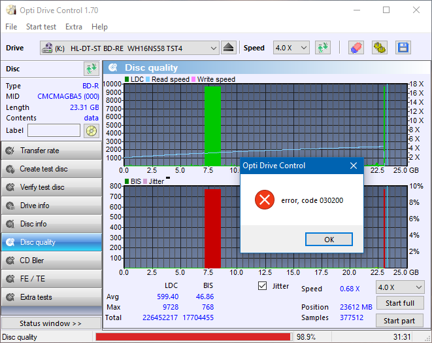Open Extra tests panel
Screen dimensions: 432x343
[52, 297]
